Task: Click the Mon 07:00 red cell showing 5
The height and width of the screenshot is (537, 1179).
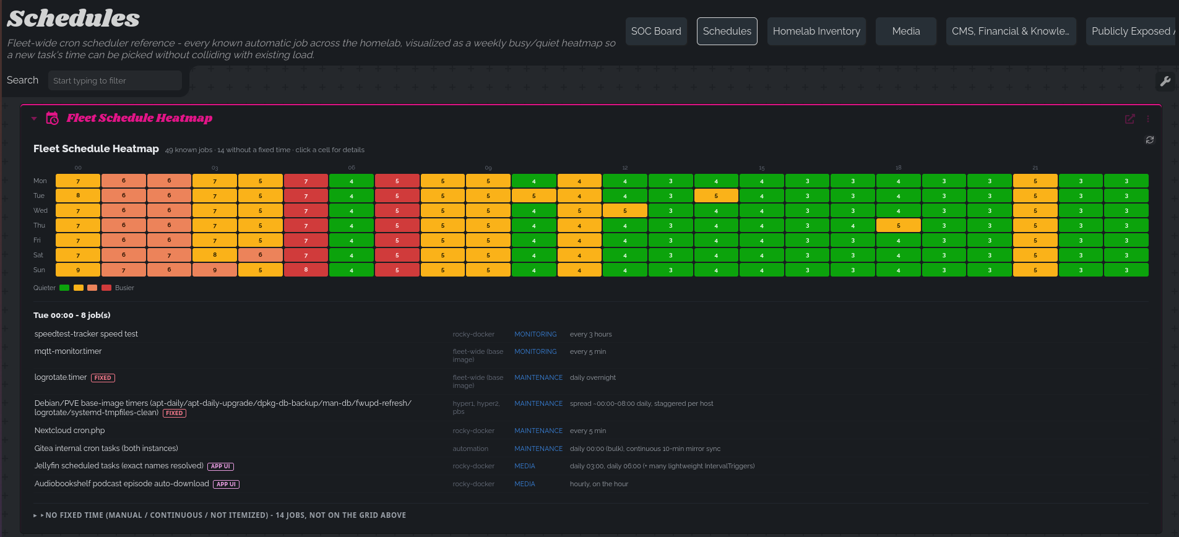Action: 397,181
